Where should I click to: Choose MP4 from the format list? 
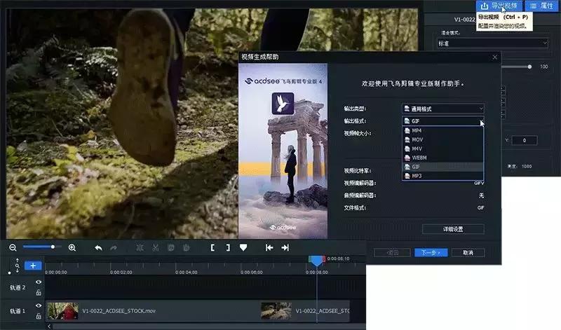[x=443, y=130]
